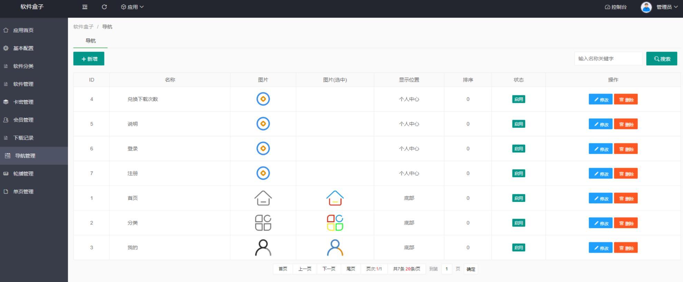This screenshot has width=683, height=282.
Task: Click the colored home icon for 首页 row
Action: click(335, 198)
